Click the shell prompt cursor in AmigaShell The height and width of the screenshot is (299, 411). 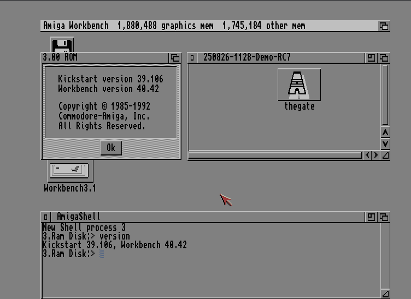coord(102,254)
